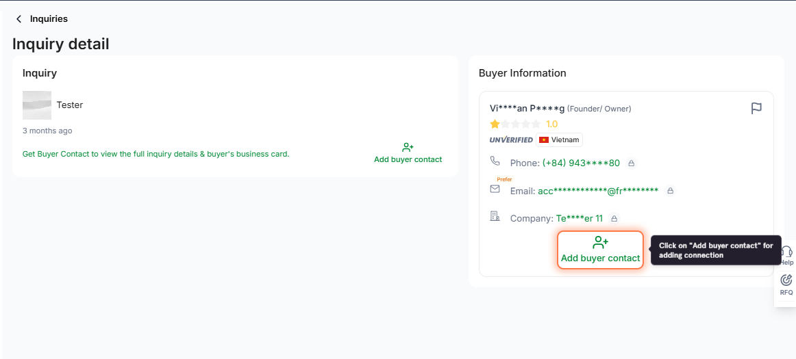This screenshot has height=359, width=796.
Task: Open the Tester inquiry thumbnail image
Action: [x=36, y=105]
